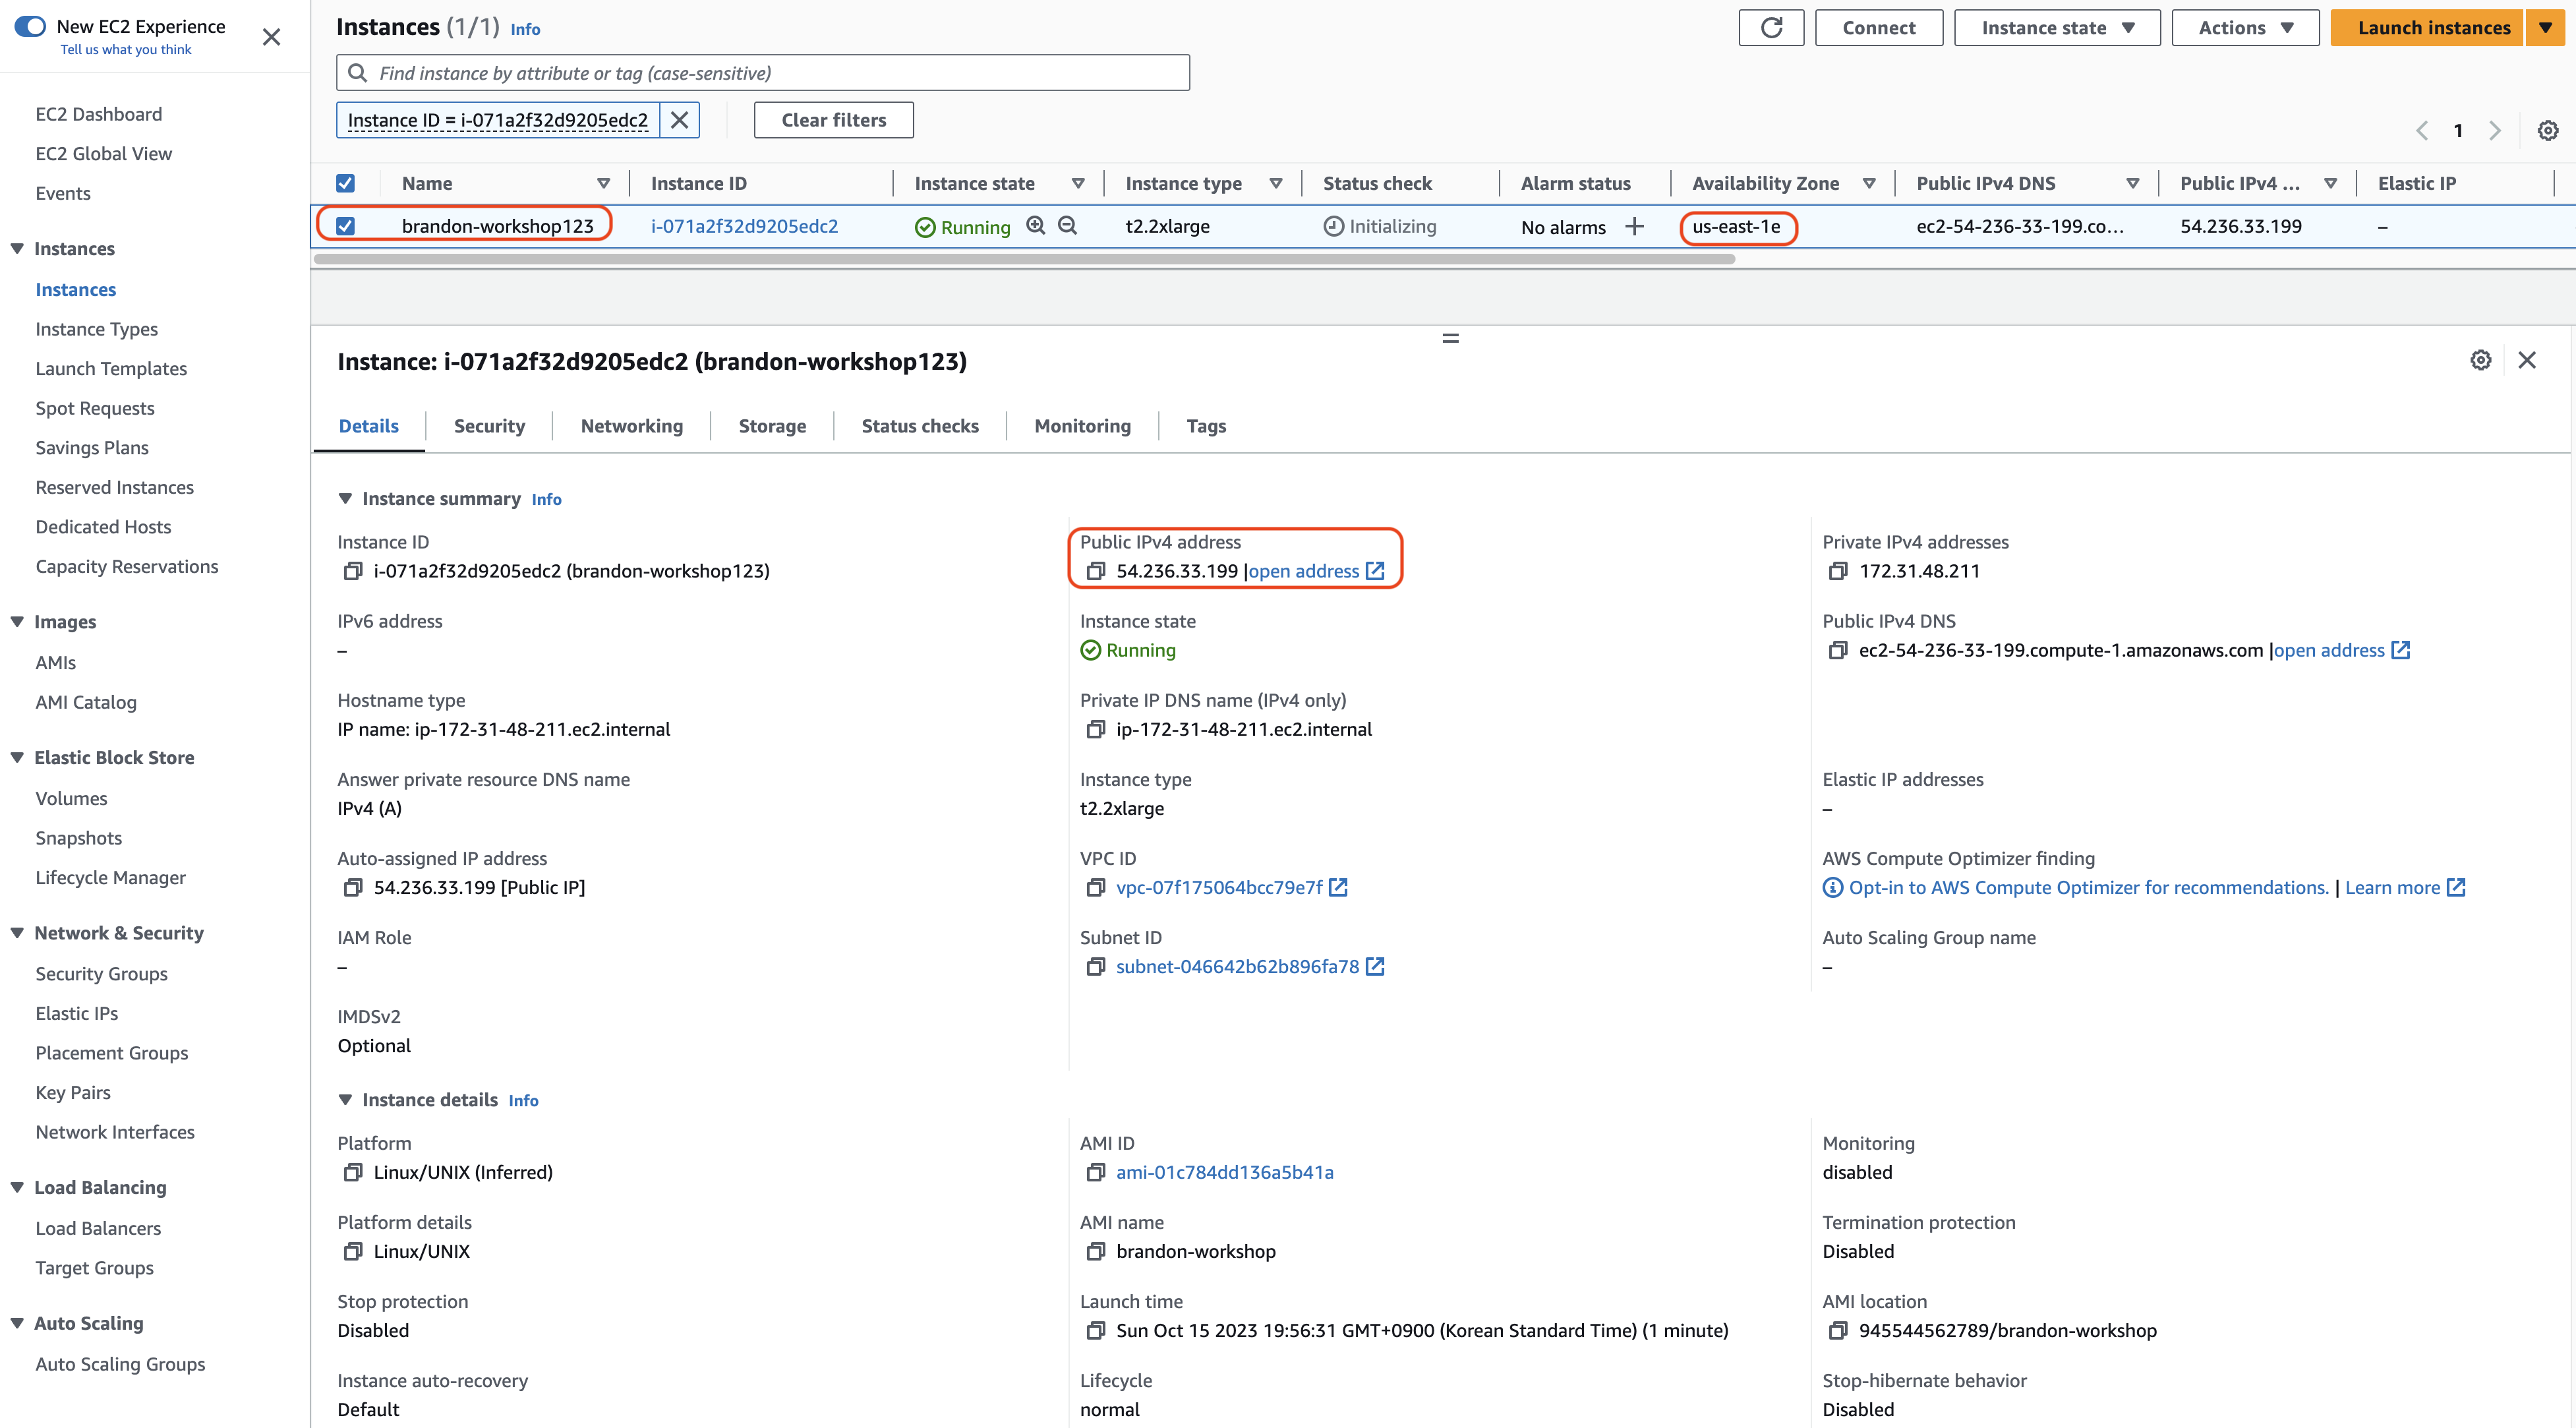The height and width of the screenshot is (1428, 2576).
Task: Click the refresh instances icon button
Action: click(1771, 28)
